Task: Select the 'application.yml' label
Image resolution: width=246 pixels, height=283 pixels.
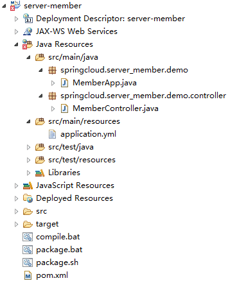Action: pyautogui.click(x=88, y=134)
